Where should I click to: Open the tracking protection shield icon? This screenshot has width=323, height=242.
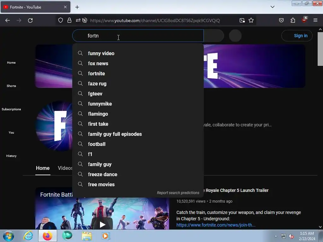tap(61, 20)
